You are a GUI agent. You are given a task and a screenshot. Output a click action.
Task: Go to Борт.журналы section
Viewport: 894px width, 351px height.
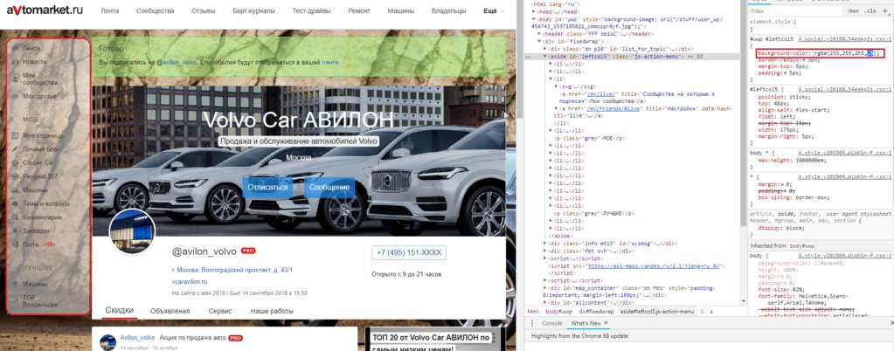point(253,10)
